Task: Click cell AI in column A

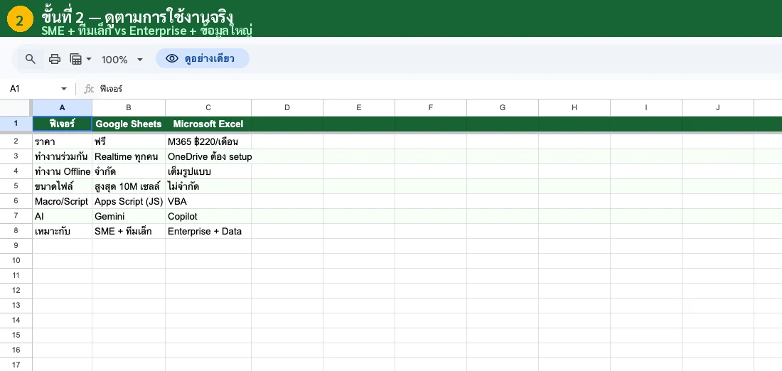Action: [63, 216]
